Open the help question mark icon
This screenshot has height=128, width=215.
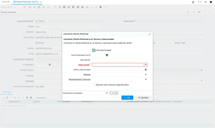point(211,2)
